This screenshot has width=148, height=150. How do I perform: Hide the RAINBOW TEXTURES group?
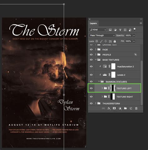pyautogui.click(x=91, y=81)
